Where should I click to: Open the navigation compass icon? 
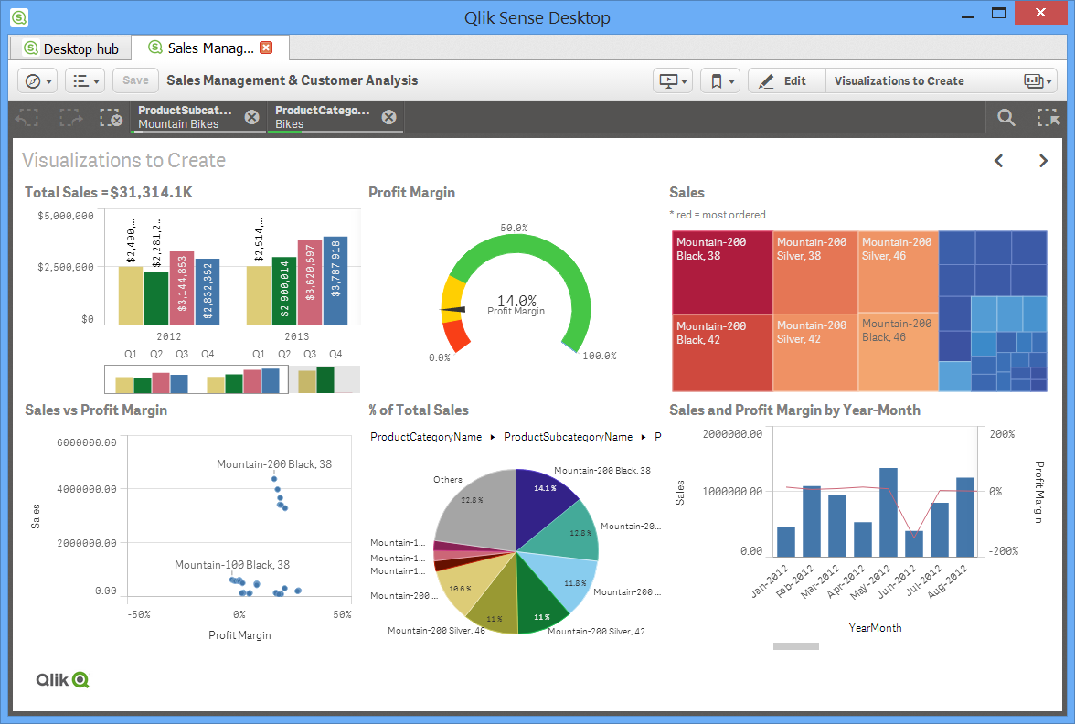pyautogui.click(x=31, y=80)
